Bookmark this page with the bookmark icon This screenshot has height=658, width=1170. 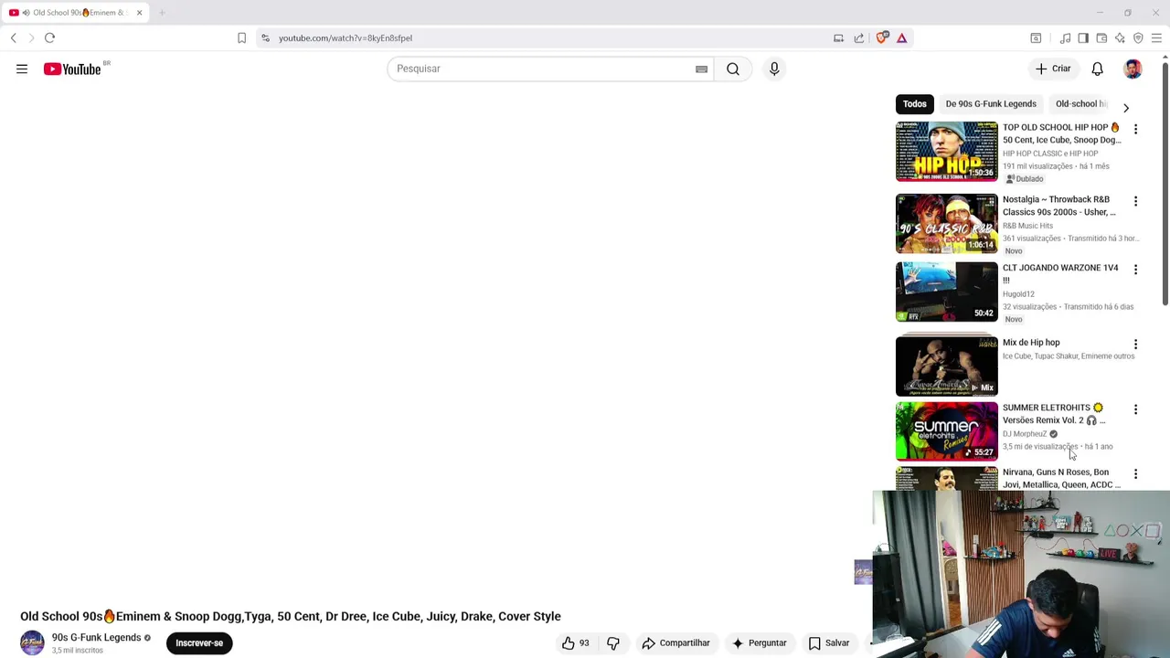(x=241, y=37)
